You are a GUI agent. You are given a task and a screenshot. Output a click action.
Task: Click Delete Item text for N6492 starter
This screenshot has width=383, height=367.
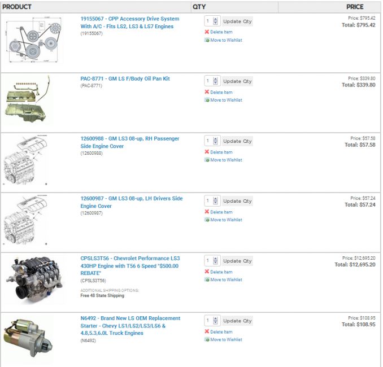click(221, 331)
